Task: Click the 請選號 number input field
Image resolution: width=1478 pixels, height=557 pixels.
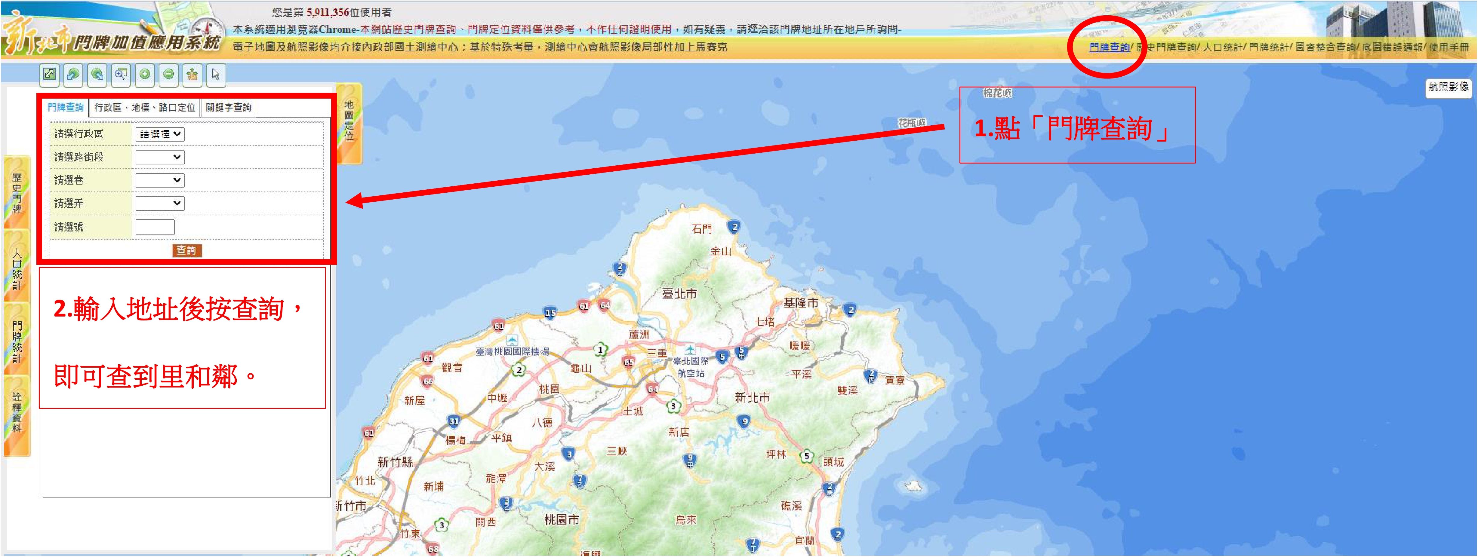Action: [155, 227]
